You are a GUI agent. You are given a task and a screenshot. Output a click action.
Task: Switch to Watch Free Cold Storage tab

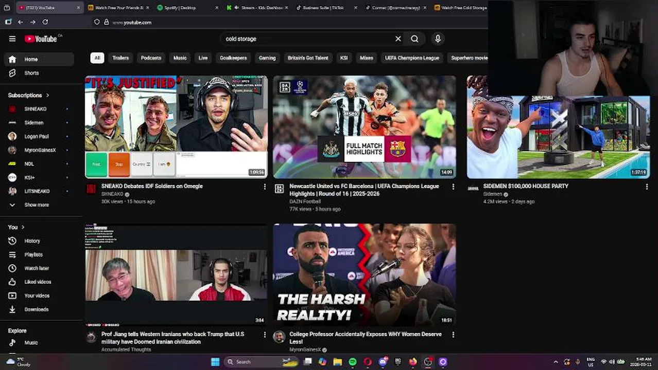[x=460, y=8]
